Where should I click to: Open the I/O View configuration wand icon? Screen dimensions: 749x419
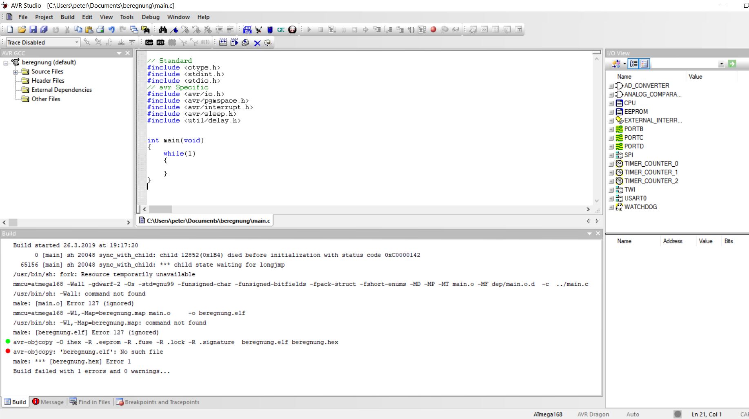coord(616,64)
